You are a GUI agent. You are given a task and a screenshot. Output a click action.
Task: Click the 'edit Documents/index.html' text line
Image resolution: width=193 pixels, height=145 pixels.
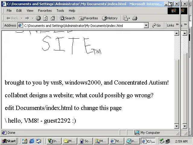(x=63, y=108)
